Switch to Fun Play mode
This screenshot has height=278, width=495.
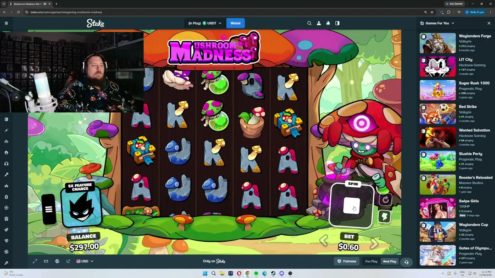(371, 261)
